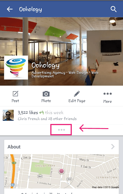Tap Shelby Park on the map

point(45,166)
